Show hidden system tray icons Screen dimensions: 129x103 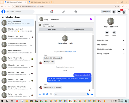point(109,101)
